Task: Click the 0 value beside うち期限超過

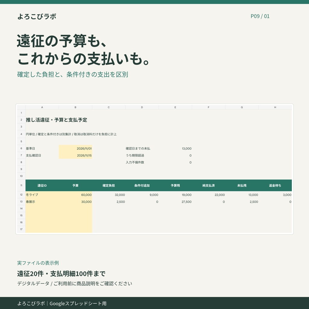Action: tap(190, 155)
